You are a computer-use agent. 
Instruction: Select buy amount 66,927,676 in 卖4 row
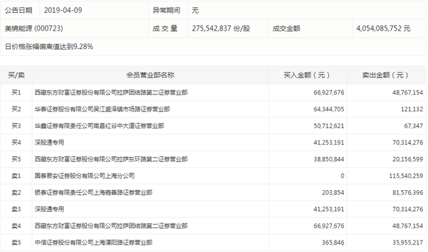tap(329, 226)
